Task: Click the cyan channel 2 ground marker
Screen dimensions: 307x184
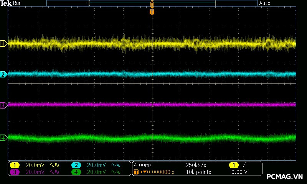Action: coord(3,74)
